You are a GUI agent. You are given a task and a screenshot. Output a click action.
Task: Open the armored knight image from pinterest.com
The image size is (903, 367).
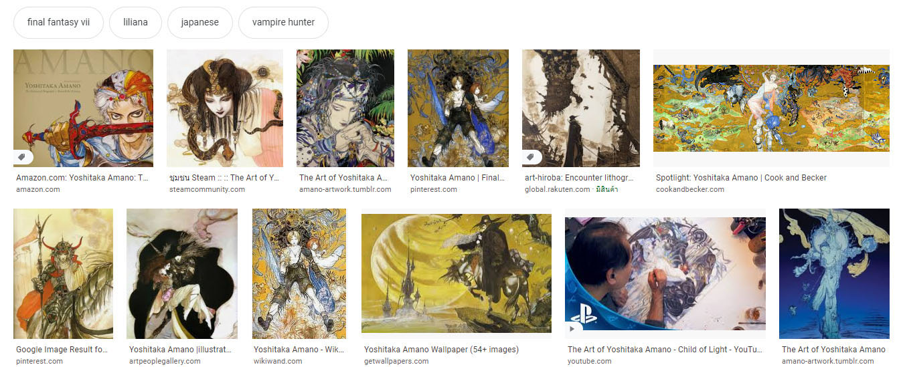point(63,273)
